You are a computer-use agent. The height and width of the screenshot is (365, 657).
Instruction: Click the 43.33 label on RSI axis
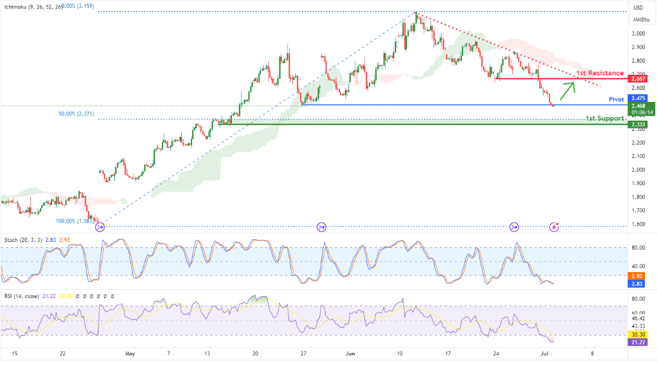point(638,326)
